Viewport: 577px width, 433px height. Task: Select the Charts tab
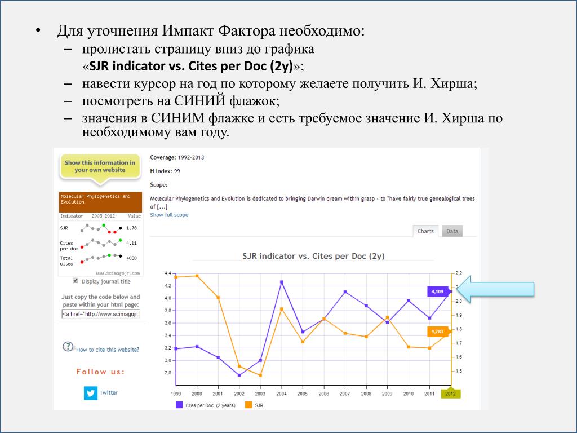point(425,231)
